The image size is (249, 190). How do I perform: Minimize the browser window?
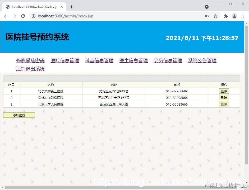[x=218, y=4]
